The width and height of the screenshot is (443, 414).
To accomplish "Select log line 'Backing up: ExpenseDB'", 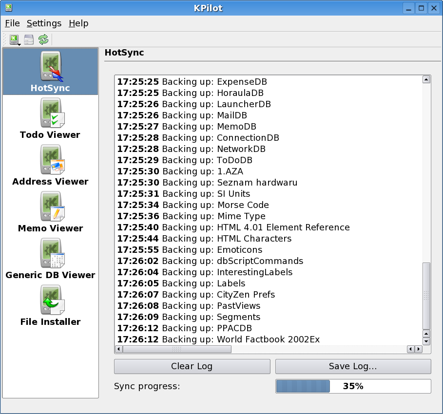I will 192,82.
